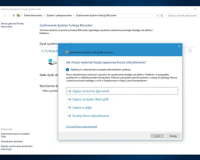Click the C: Funkcja BitLocker drive link
This screenshot has height=160, width=200.
click(x=50, y=51)
